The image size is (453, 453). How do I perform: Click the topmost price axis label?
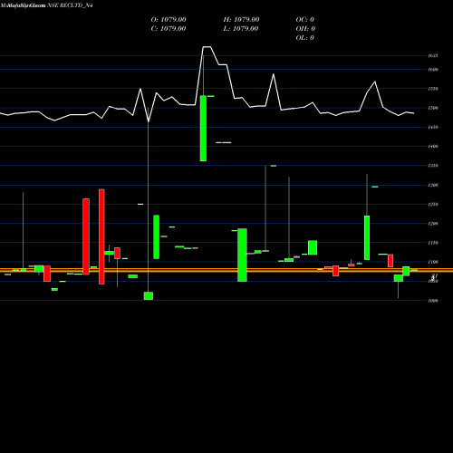(433, 55)
